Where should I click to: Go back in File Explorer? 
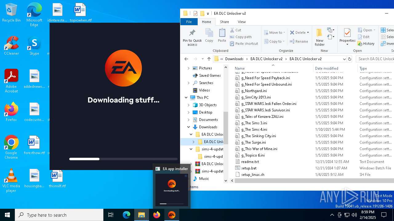click(x=186, y=59)
